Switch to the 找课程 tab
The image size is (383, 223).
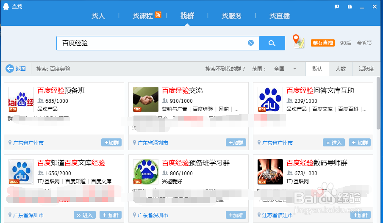point(143,16)
